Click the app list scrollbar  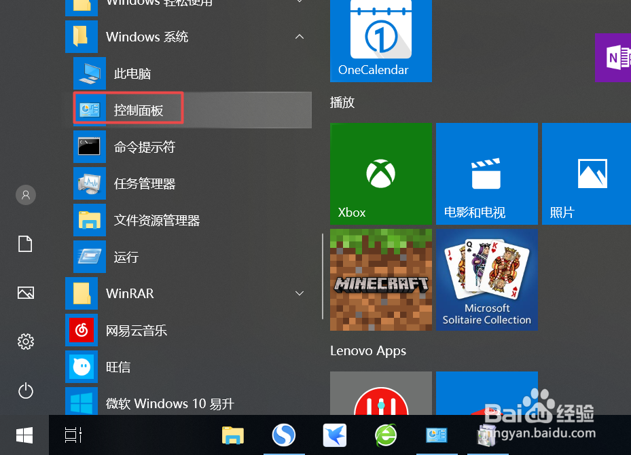(323, 276)
